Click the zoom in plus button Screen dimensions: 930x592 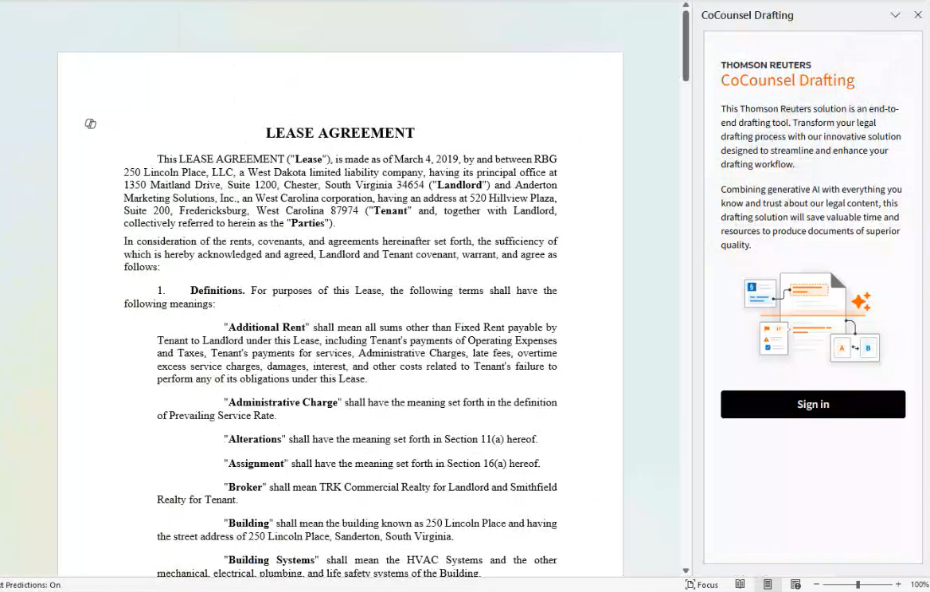(x=898, y=584)
